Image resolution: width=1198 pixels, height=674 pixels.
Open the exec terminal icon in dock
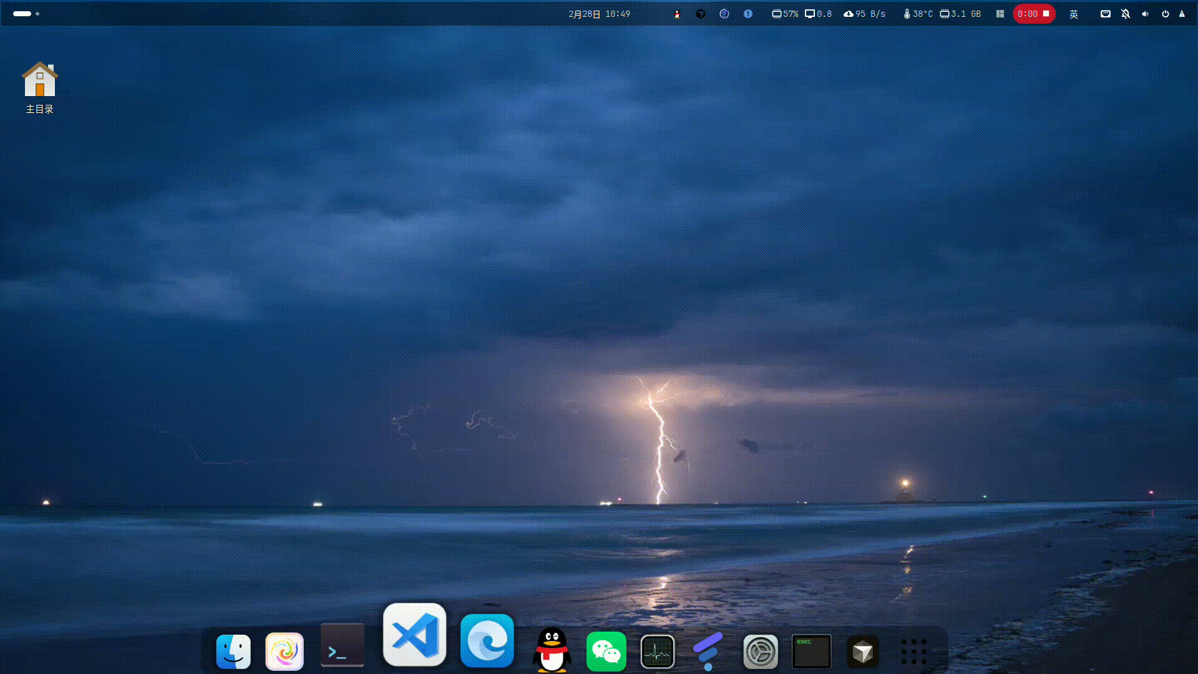pos(811,652)
